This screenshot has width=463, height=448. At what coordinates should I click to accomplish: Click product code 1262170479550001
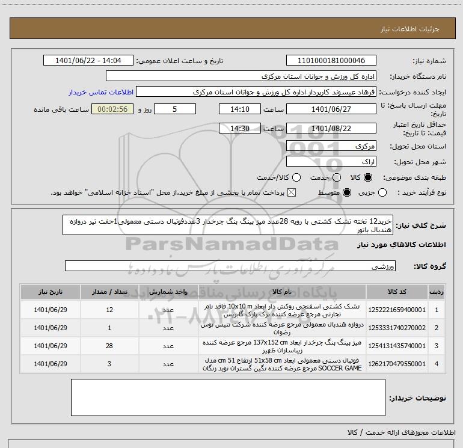pyautogui.click(x=397, y=364)
